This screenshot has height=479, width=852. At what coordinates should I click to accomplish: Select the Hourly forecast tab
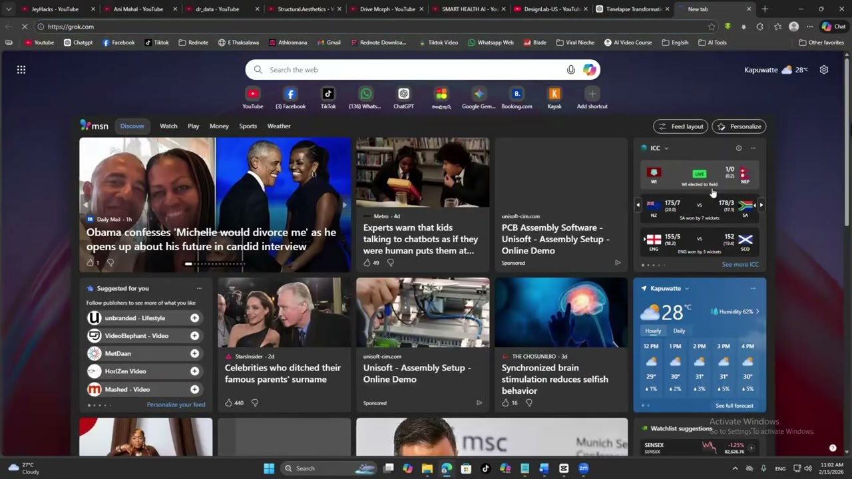pyautogui.click(x=653, y=331)
